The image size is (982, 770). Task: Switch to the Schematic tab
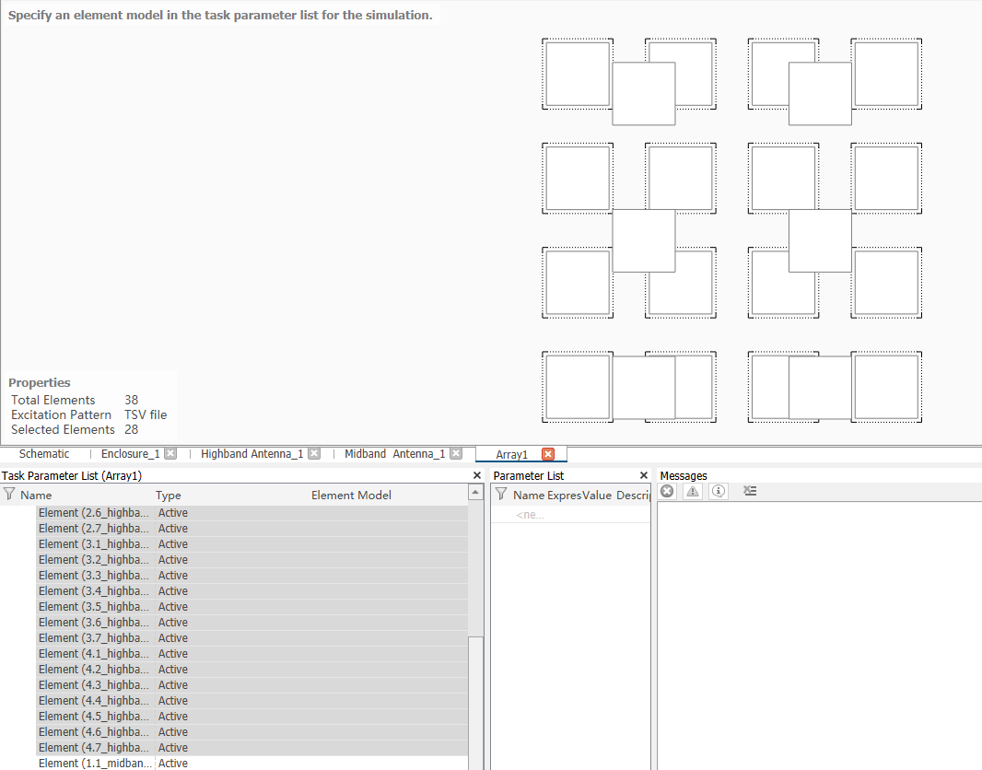click(x=44, y=454)
